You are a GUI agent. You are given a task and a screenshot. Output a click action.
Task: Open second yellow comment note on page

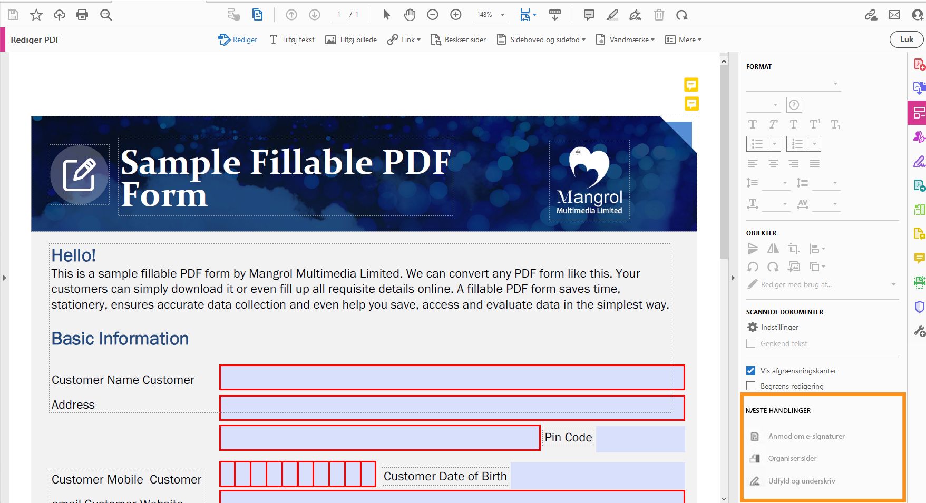(x=691, y=104)
